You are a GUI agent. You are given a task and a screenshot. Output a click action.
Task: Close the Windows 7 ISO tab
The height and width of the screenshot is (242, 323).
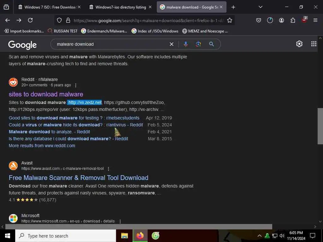click(79, 7)
